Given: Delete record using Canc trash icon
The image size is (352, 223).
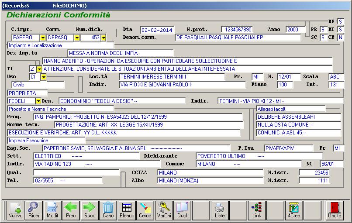Looking at the screenshot, I should (x=108, y=210).
